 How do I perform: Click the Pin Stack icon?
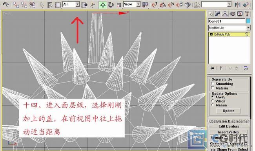[212, 68]
